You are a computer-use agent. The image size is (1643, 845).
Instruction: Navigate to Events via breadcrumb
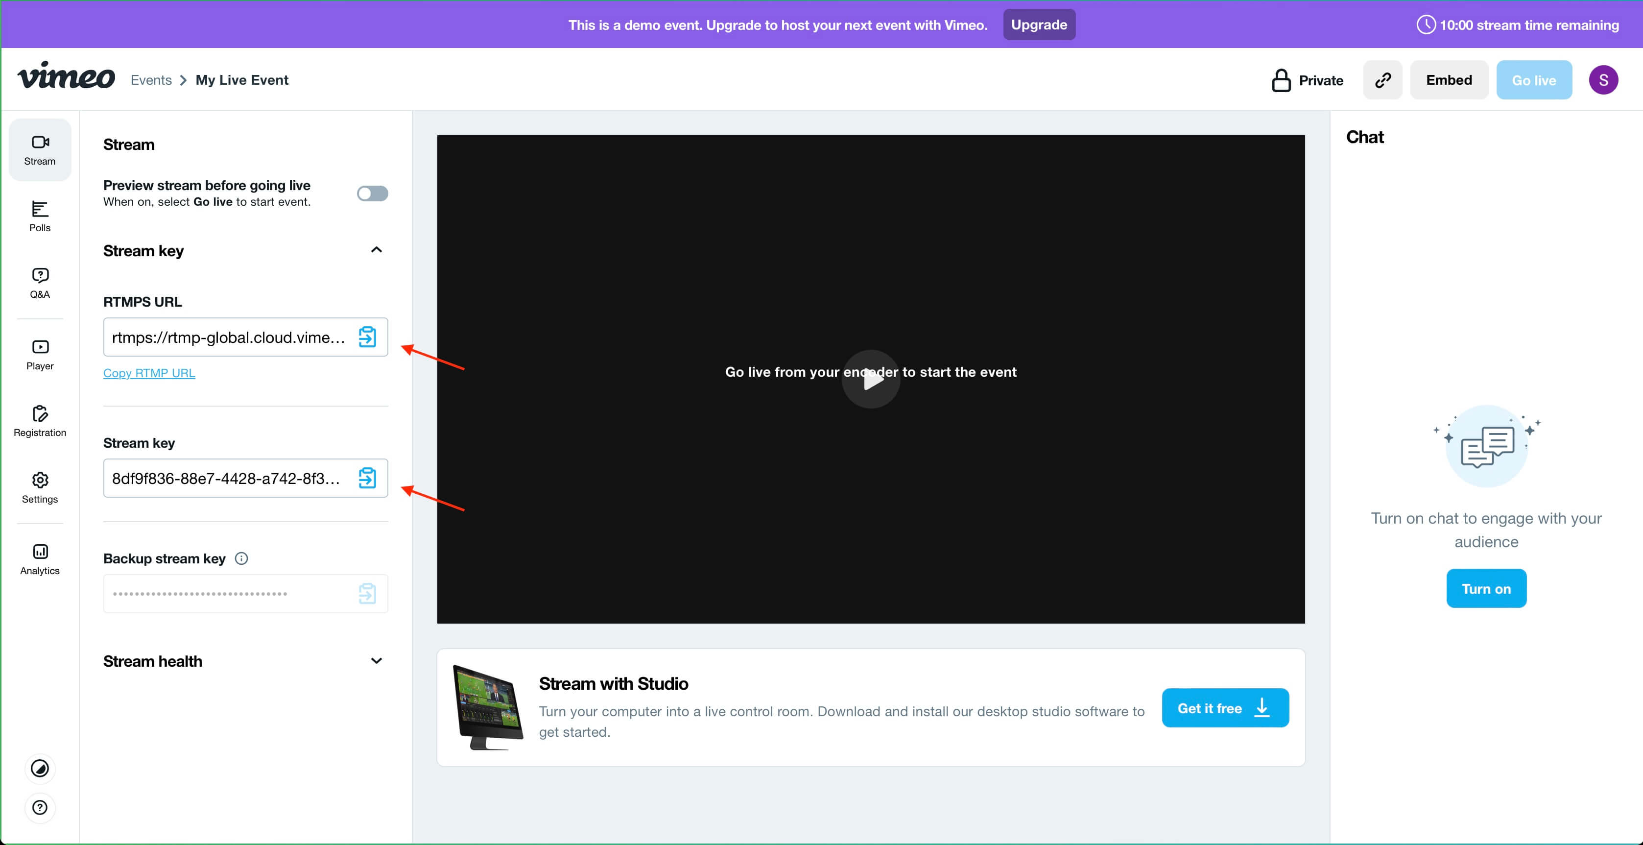[150, 79]
